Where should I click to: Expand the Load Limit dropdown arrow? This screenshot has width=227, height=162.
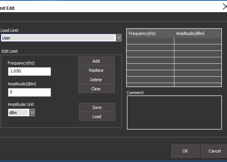pyautogui.click(x=119, y=38)
